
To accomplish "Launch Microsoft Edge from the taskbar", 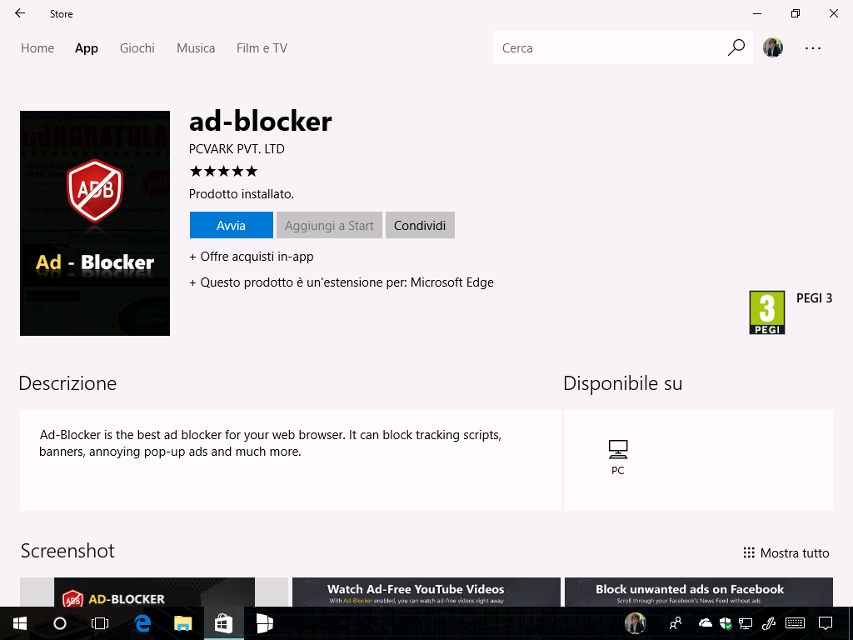I will pos(142,623).
